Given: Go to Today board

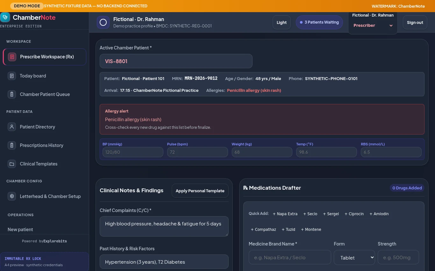Looking at the screenshot, I should [x=45, y=76].
